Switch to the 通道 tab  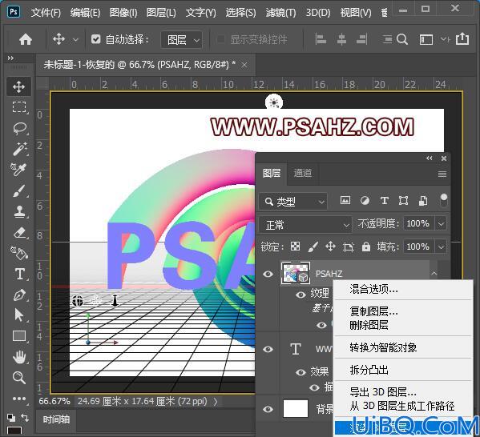[x=303, y=173]
